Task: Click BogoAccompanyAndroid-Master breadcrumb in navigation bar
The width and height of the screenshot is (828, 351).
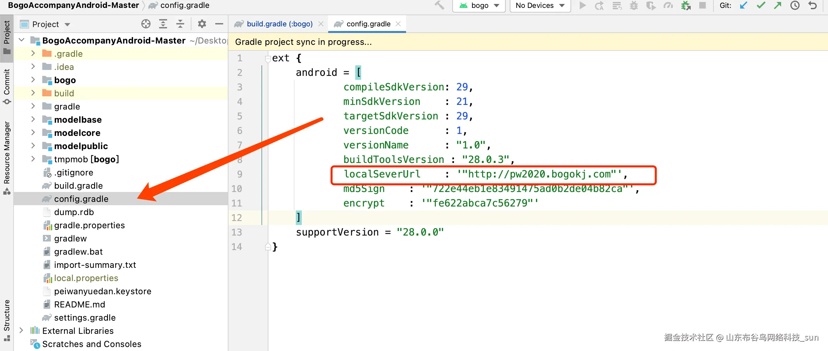Action: pyautogui.click(x=73, y=5)
